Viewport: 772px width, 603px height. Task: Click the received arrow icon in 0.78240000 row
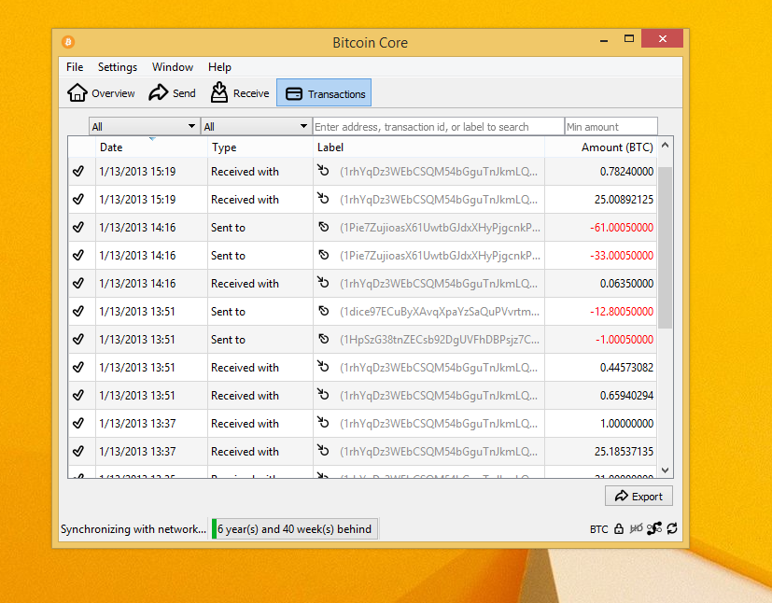323,170
